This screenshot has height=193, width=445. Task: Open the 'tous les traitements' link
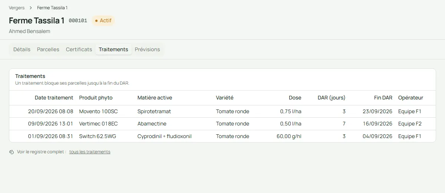90,152
